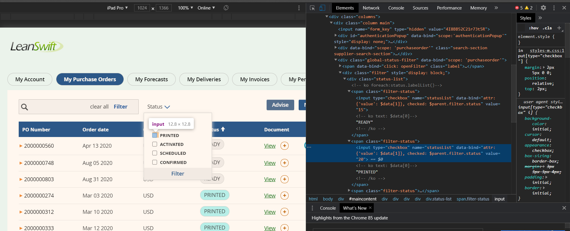Viewport: 570px width, 231px height.
Task: Click the device width input field
Action: (142, 8)
